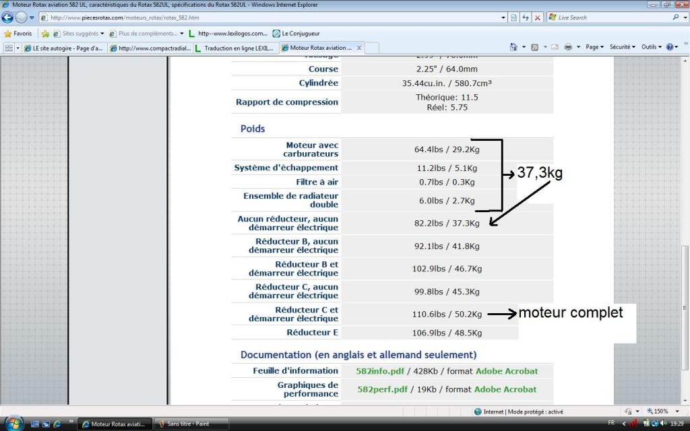The height and width of the screenshot is (431, 690).
Task: Change zoom level showing 150%
Action: tap(658, 411)
